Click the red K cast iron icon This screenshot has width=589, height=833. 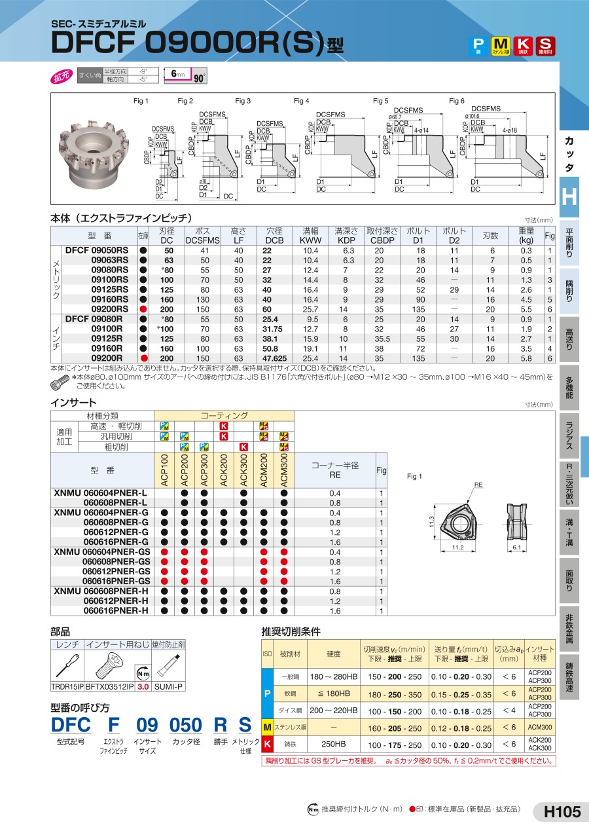[x=522, y=45]
